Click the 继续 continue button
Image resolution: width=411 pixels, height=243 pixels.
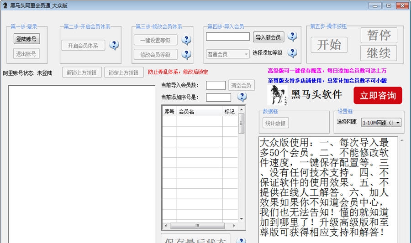pyautogui.click(x=379, y=53)
